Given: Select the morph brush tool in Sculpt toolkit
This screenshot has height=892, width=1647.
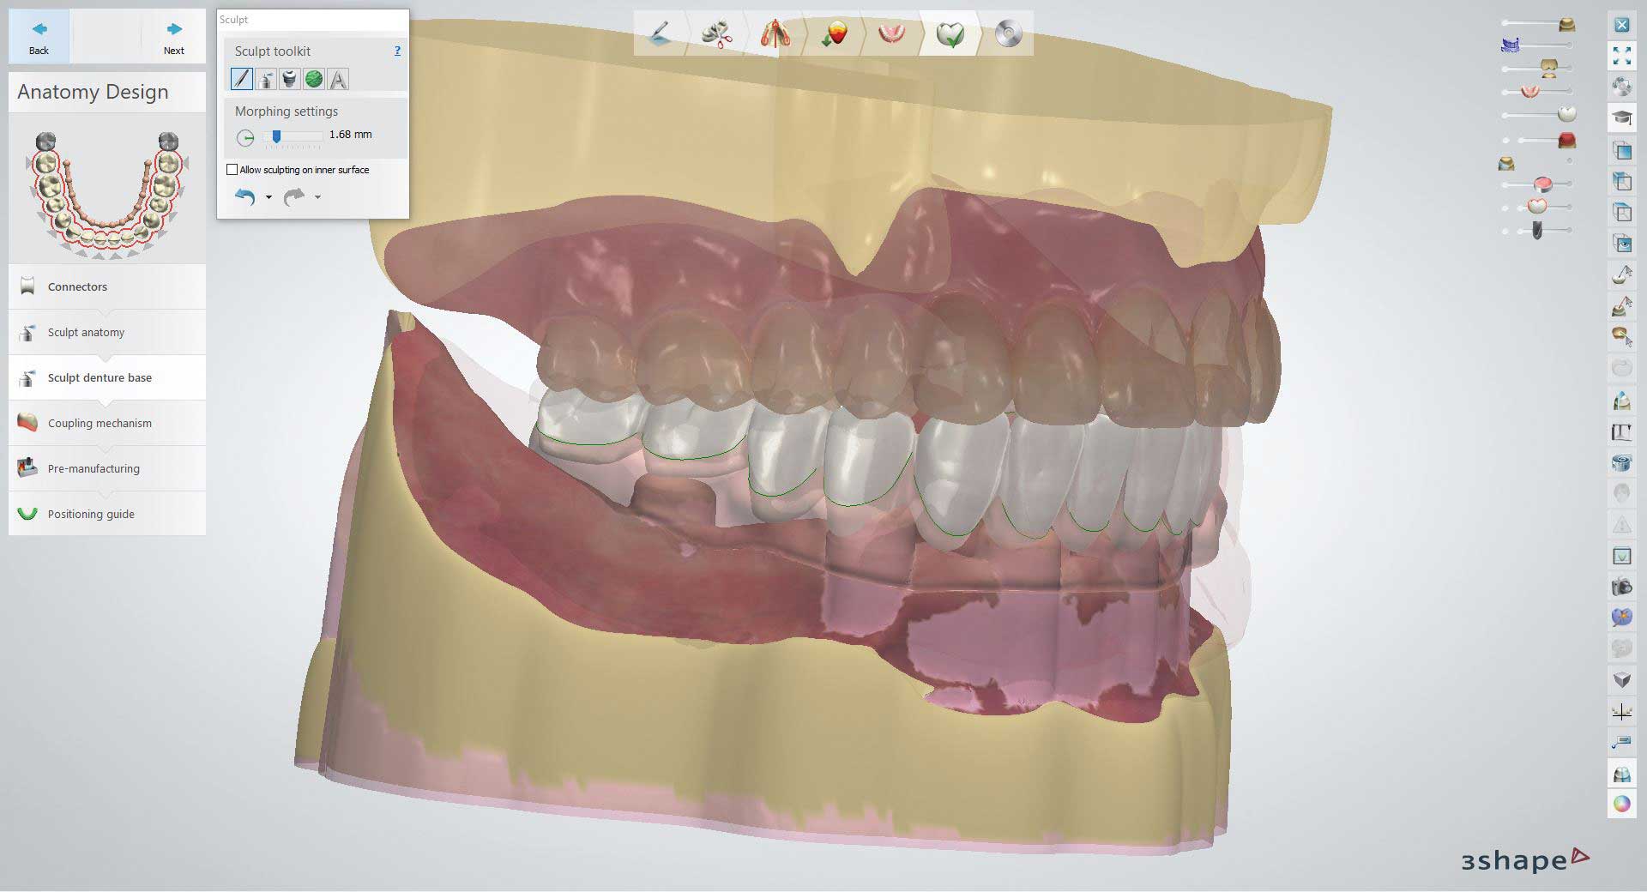Looking at the screenshot, I should click(x=242, y=79).
